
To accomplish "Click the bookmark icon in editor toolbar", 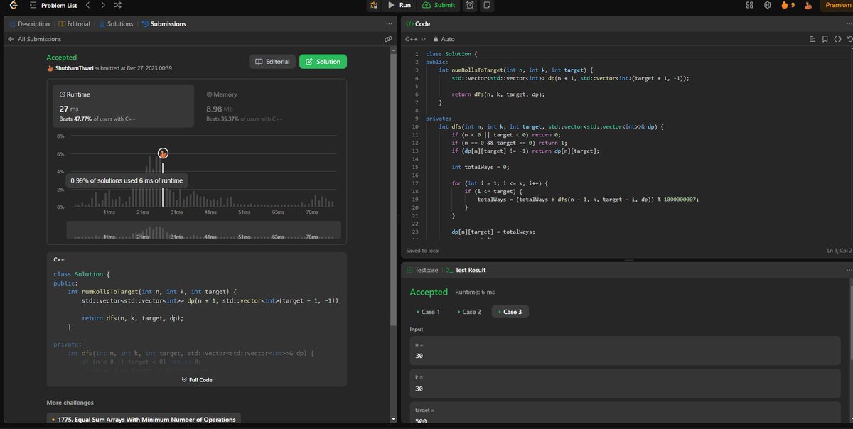I will point(825,39).
